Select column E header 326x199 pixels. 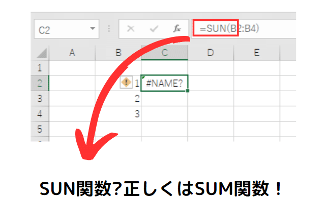click(x=257, y=53)
